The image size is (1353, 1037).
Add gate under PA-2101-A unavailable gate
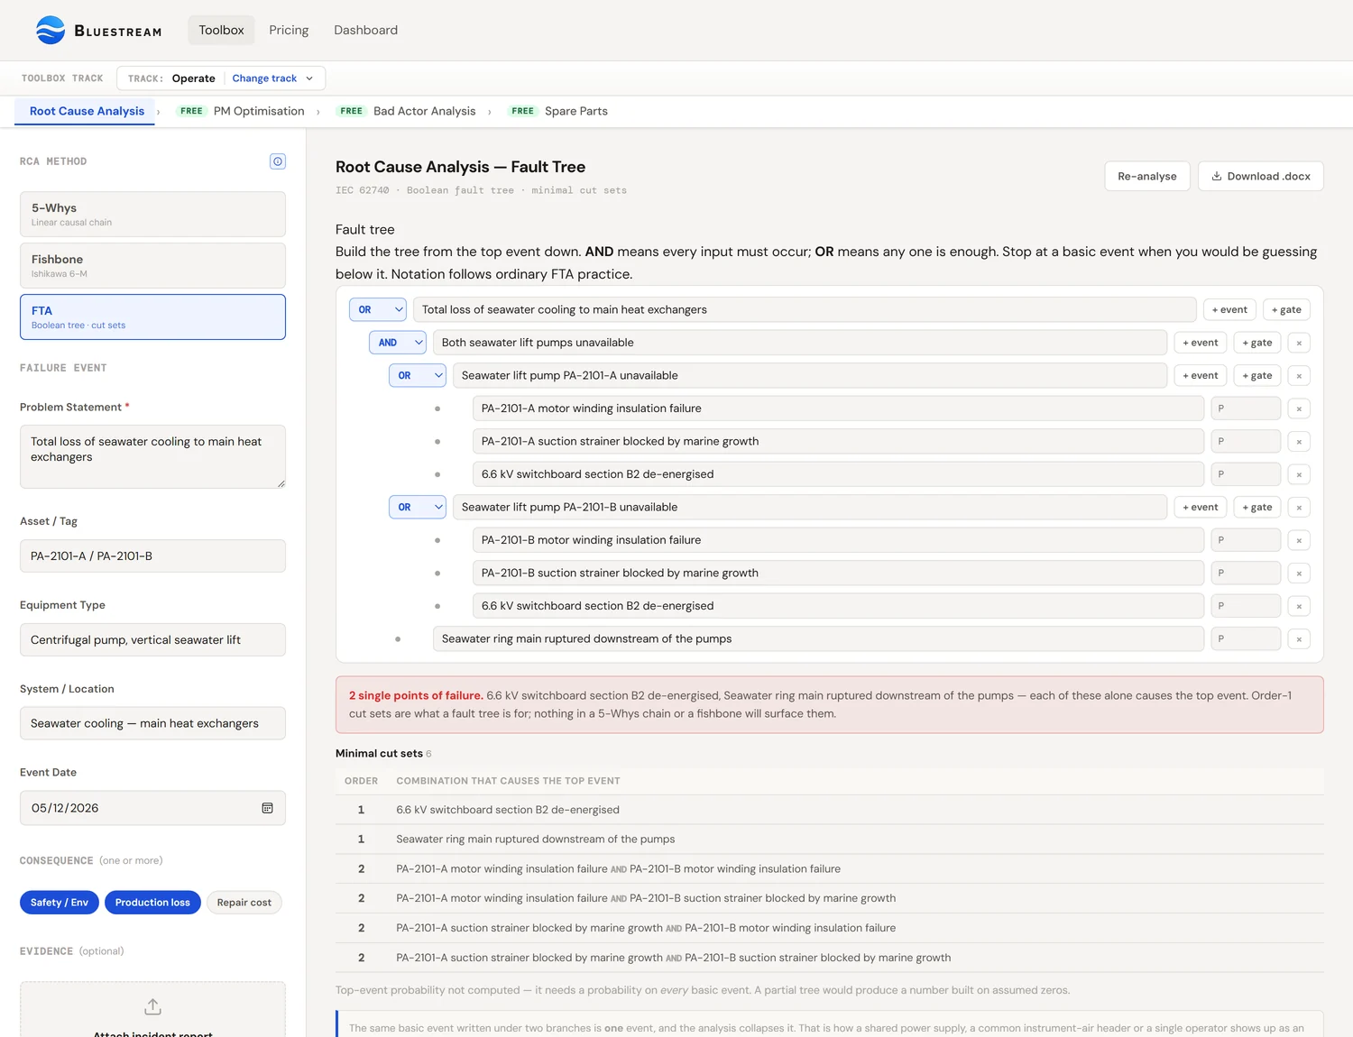pos(1257,375)
